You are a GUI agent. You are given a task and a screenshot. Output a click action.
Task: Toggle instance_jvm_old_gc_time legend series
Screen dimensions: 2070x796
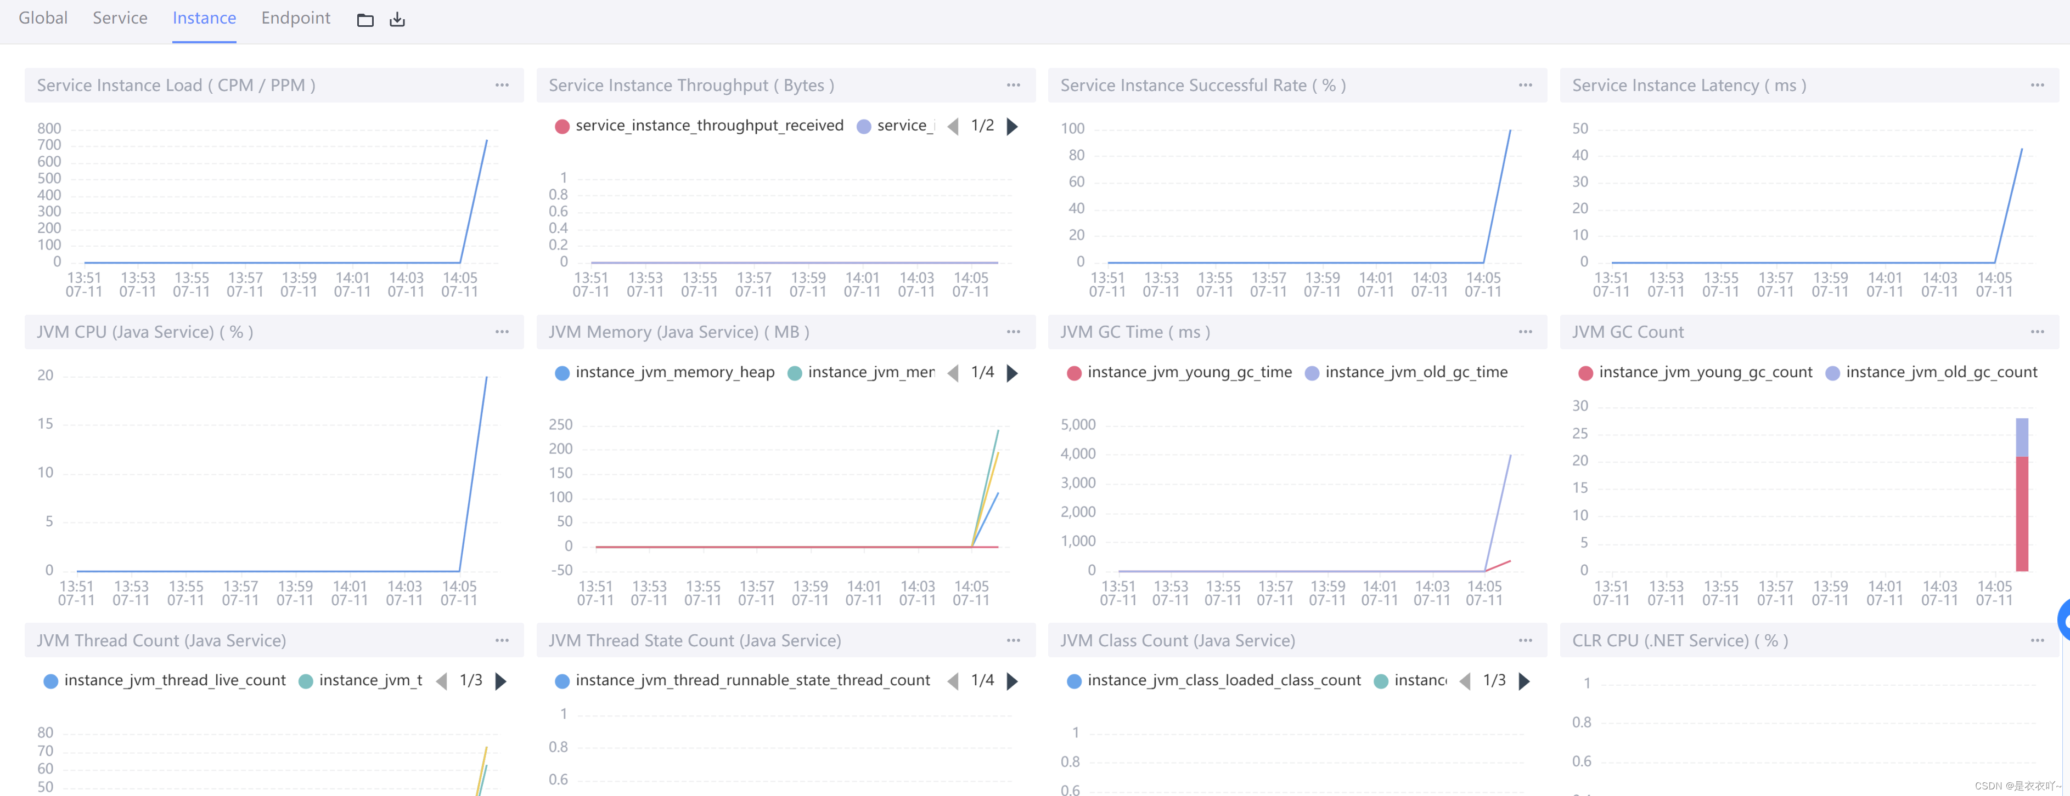pos(1406,373)
